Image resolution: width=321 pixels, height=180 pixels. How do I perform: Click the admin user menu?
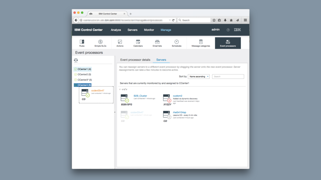(215, 29)
